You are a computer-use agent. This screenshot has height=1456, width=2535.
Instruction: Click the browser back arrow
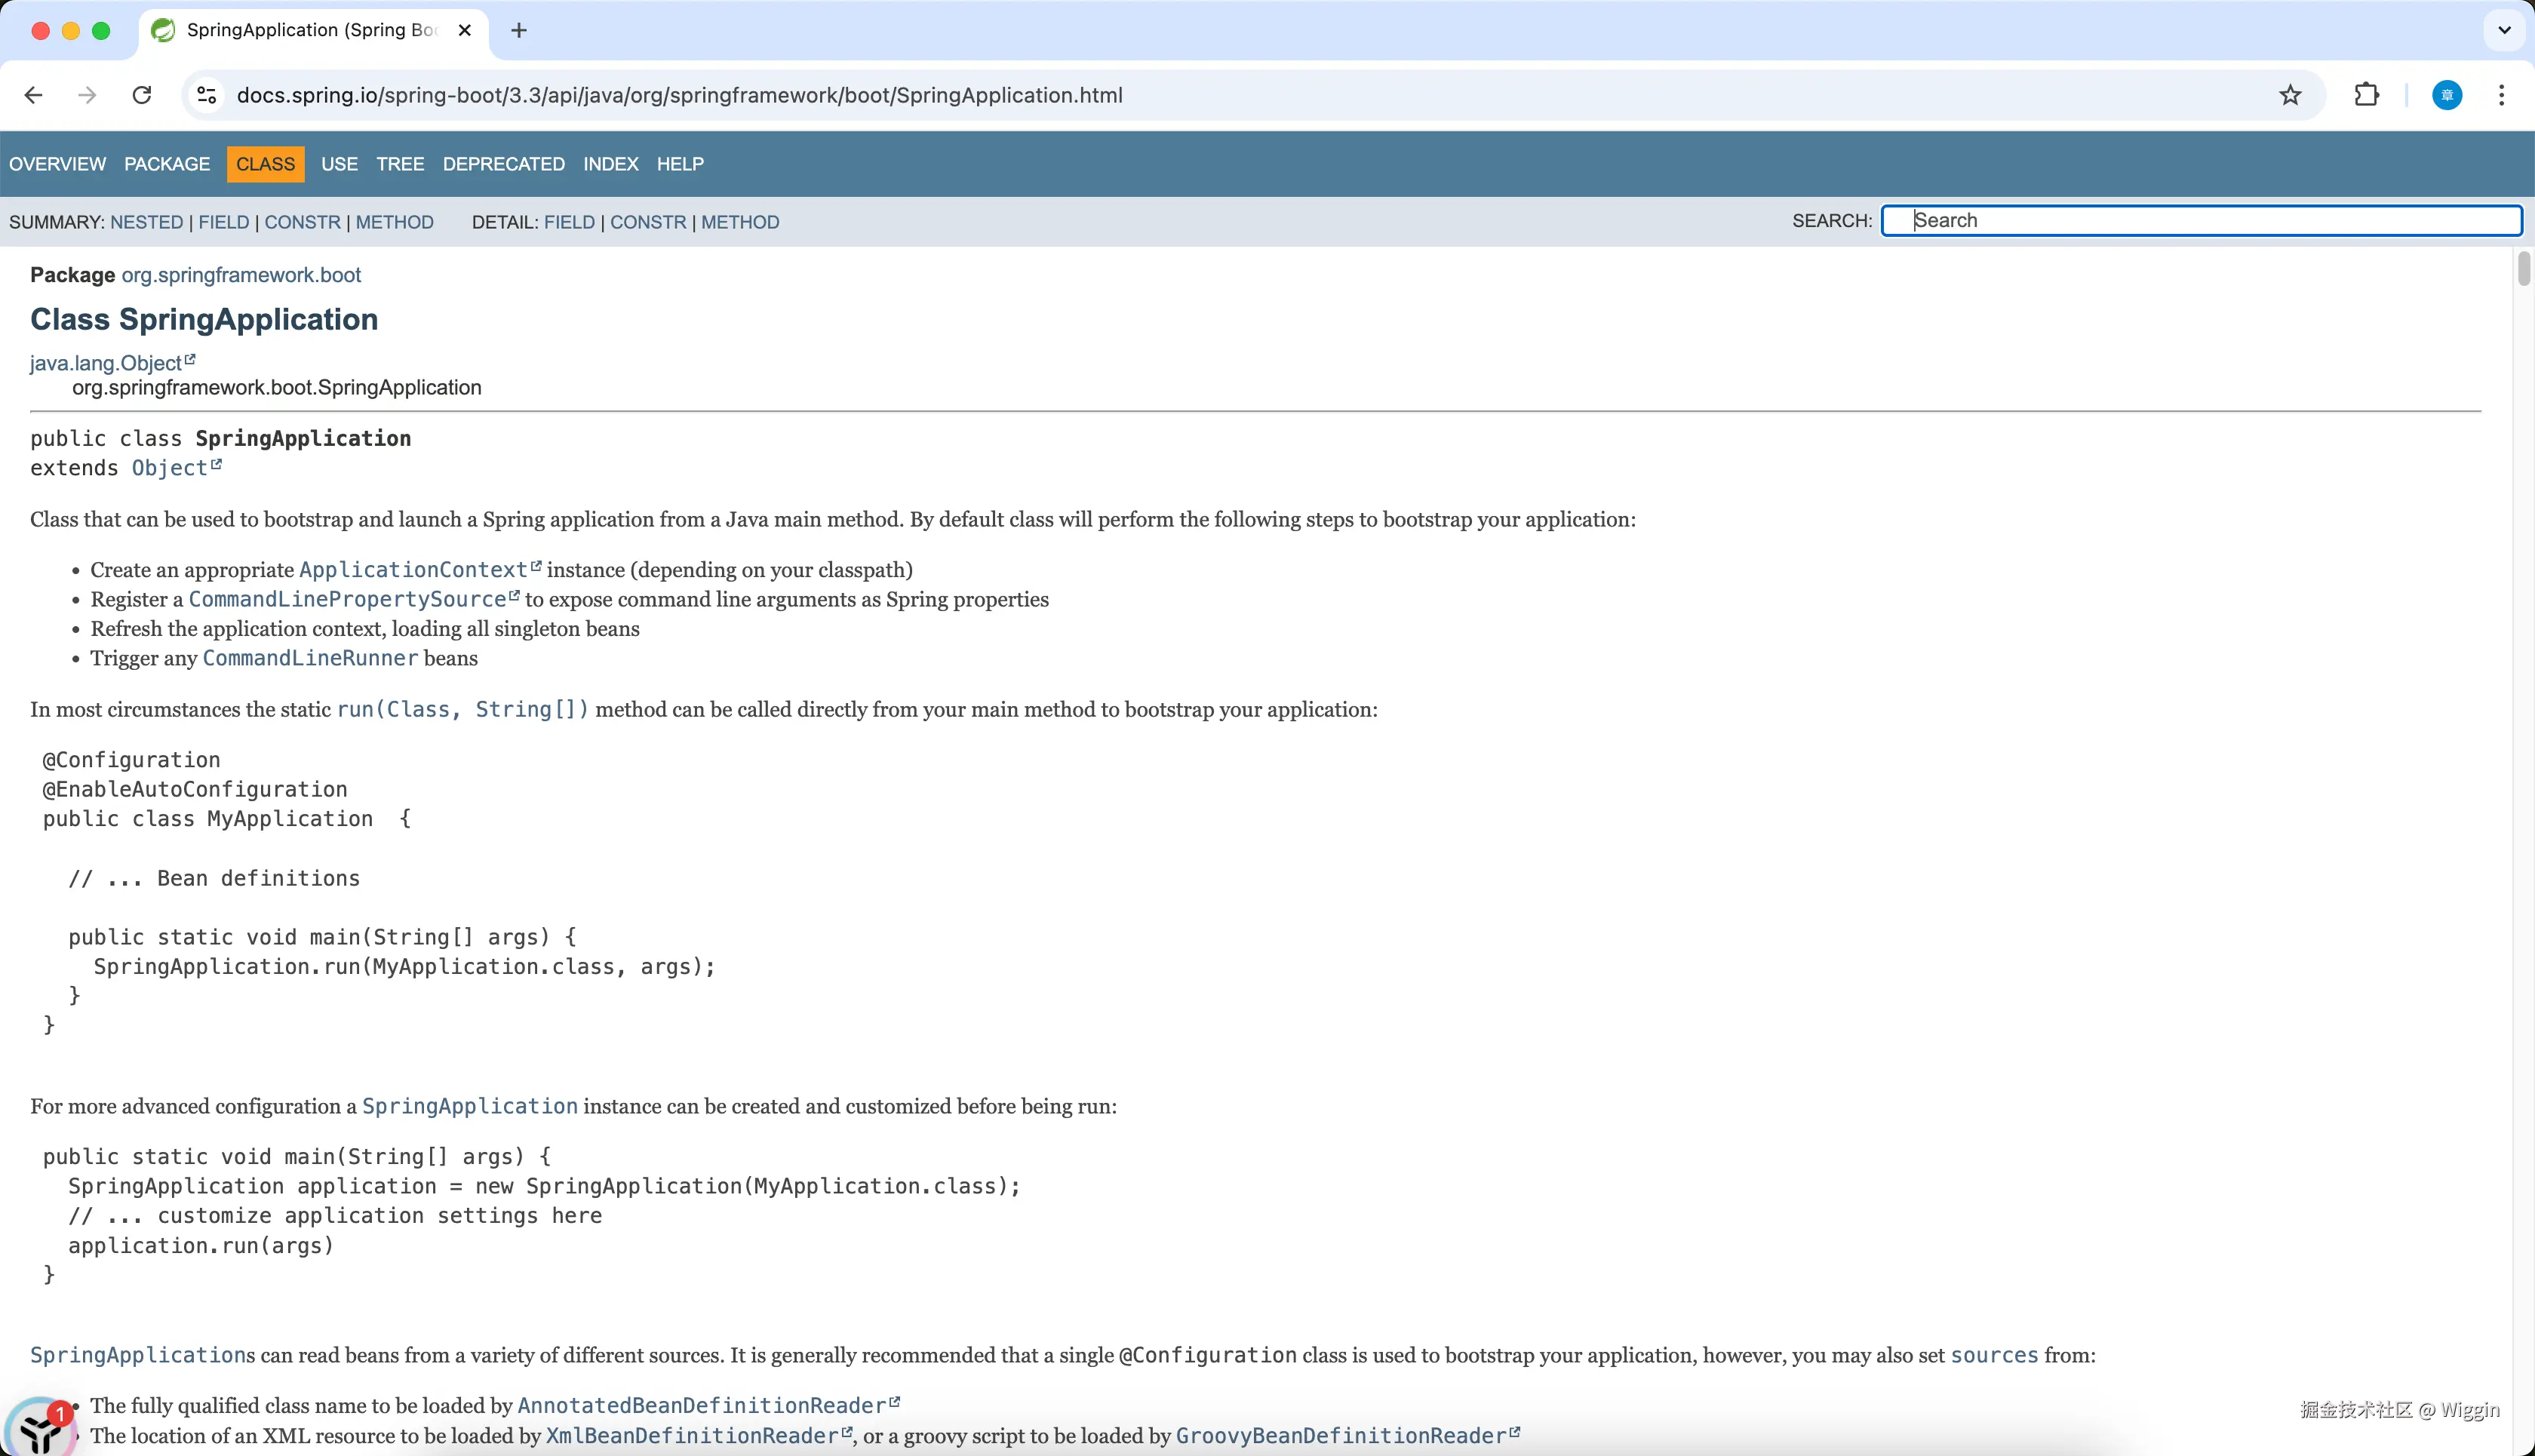tap(33, 95)
